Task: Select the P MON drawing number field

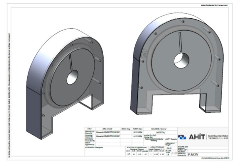Action: point(193,154)
